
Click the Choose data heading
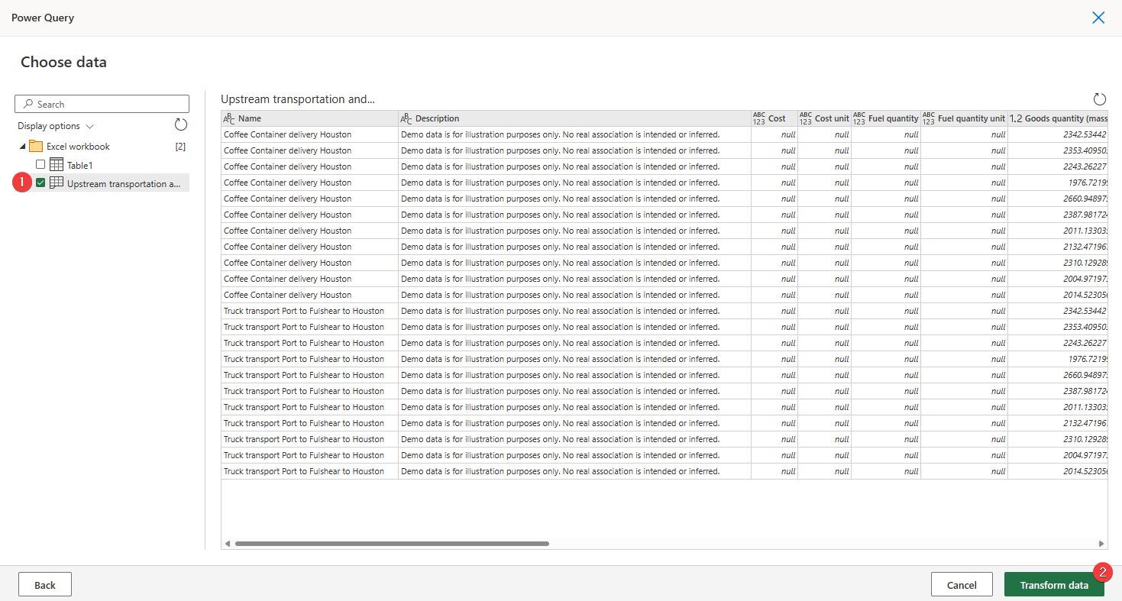[x=63, y=63]
